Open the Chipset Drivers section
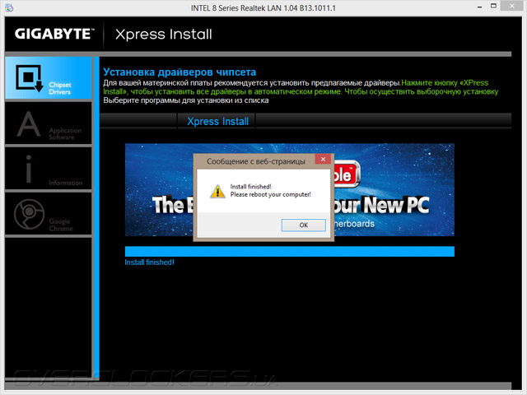The height and width of the screenshot is (395, 527). pyautogui.click(x=49, y=78)
